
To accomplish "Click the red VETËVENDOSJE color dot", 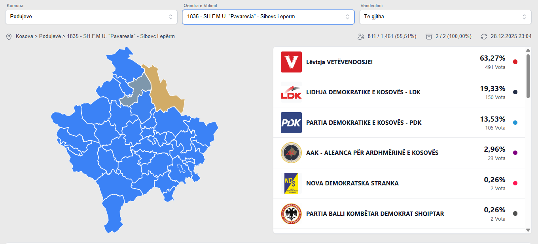I will [515, 62].
